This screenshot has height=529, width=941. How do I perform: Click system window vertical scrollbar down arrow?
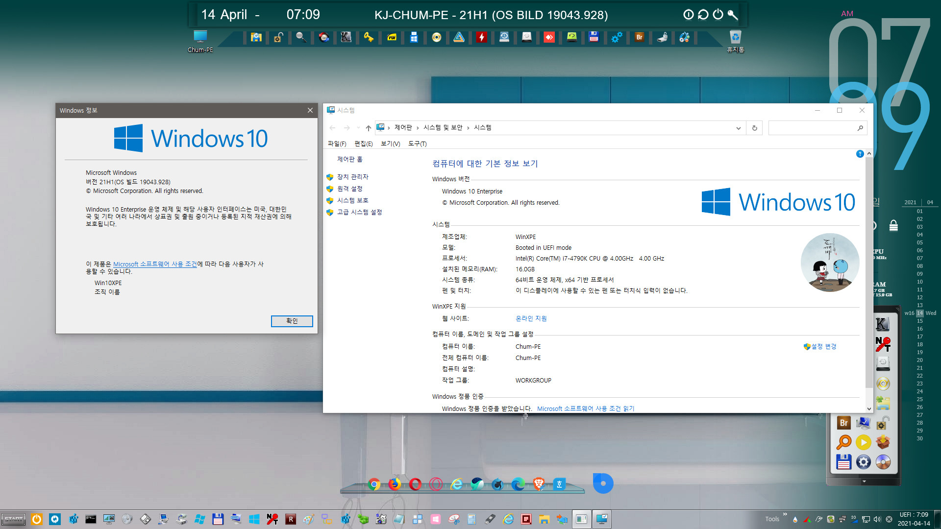coord(869,409)
